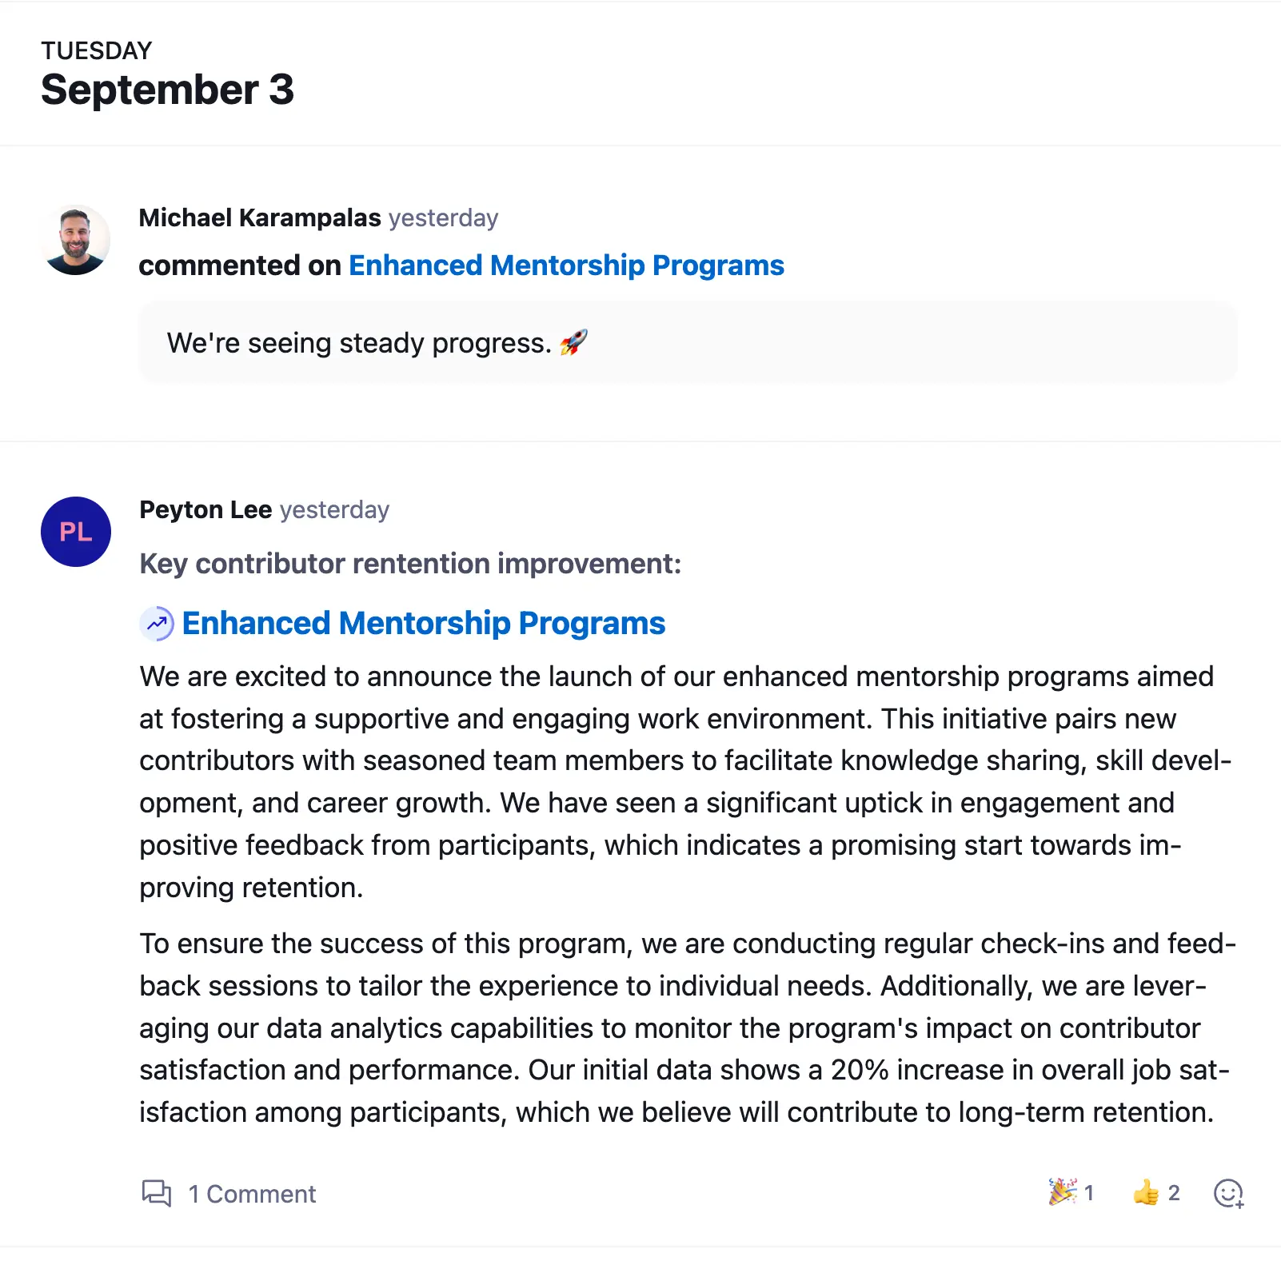The image size is (1281, 1281).
Task: Click the add reaction smiley icon
Action: click(1228, 1193)
